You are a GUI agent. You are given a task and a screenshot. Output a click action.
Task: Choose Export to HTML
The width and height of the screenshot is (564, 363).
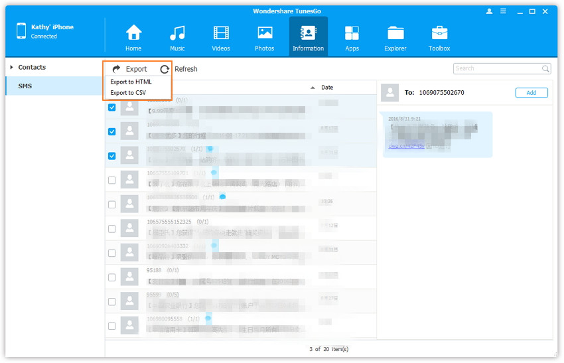pos(131,82)
